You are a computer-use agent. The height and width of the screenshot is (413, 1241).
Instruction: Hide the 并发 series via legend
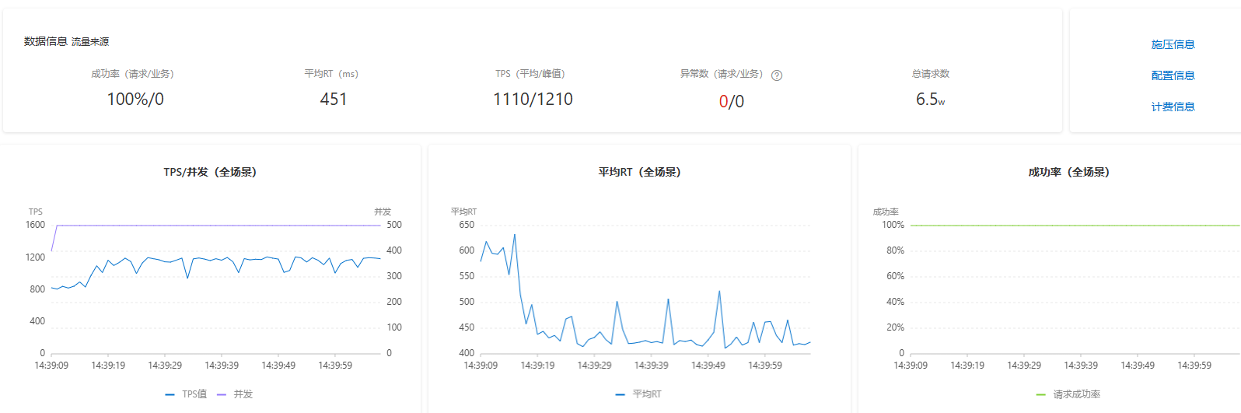point(235,394)
